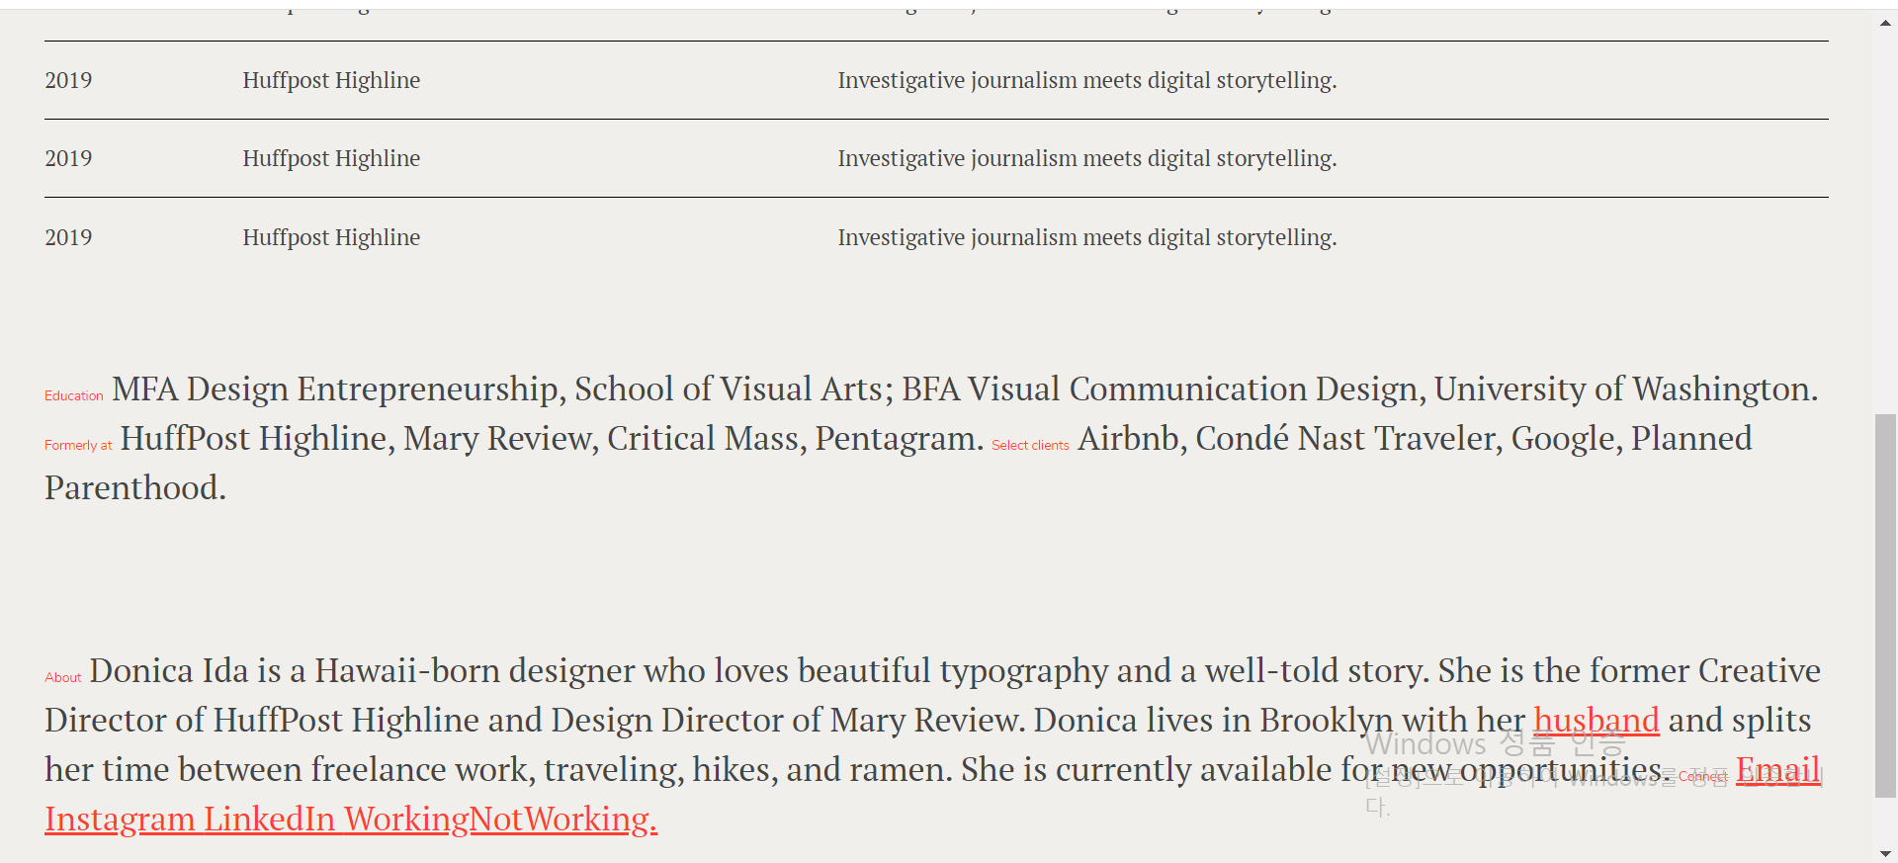Open the WorkingNotWorking link
Screen dimensions: 1898x863
(x=500, y=820)
